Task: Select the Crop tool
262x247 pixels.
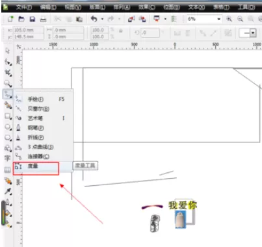Action: click(8, 73)
